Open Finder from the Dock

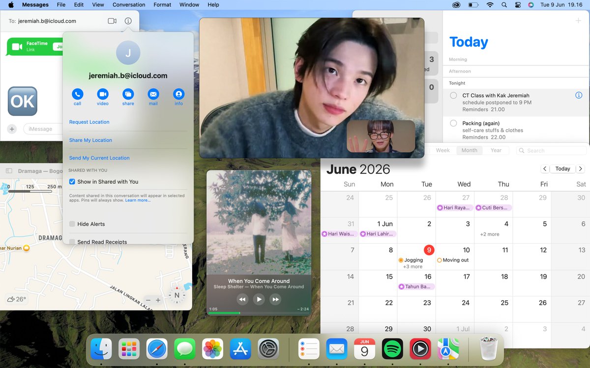101,349
